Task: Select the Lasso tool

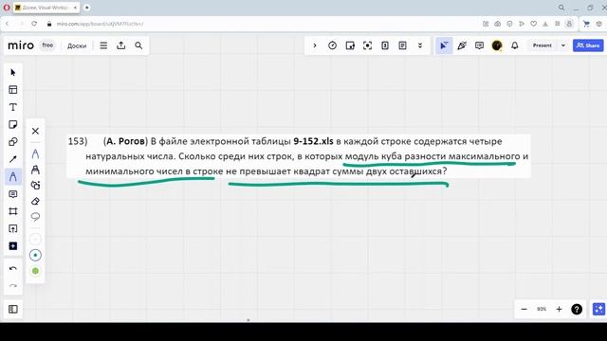Action: (x=35, y=217)
